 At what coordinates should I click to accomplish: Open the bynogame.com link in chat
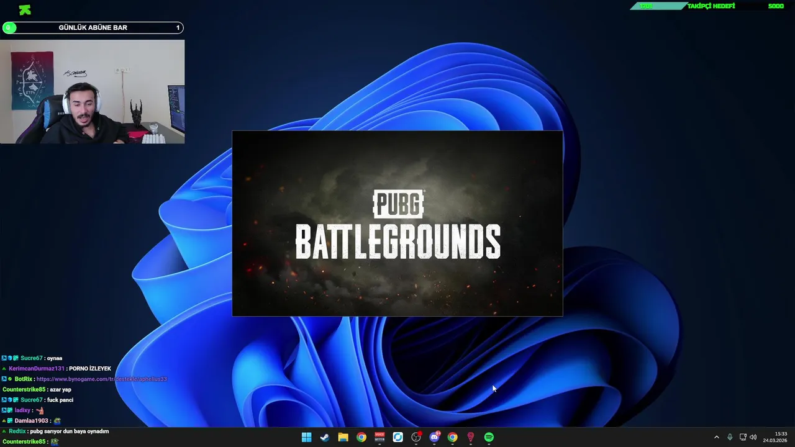point(102,379)
